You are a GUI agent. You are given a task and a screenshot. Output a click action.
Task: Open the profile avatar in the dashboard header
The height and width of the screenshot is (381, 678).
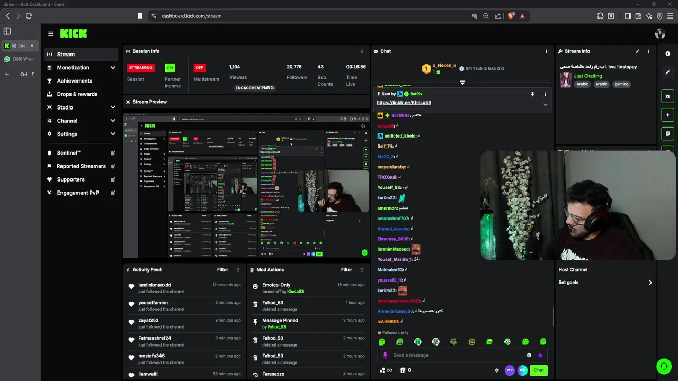660,33
